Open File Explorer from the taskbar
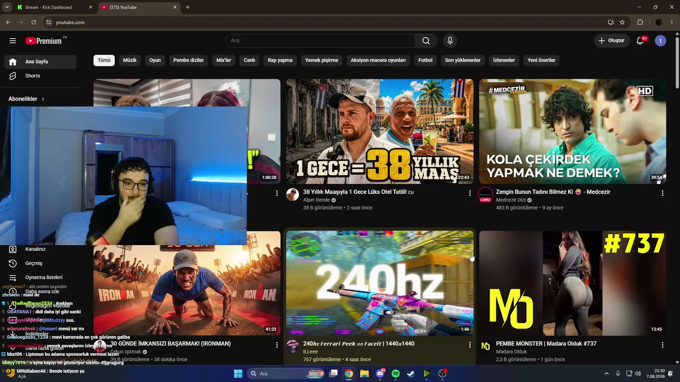680x382 pixels. [x=364, y=374]
